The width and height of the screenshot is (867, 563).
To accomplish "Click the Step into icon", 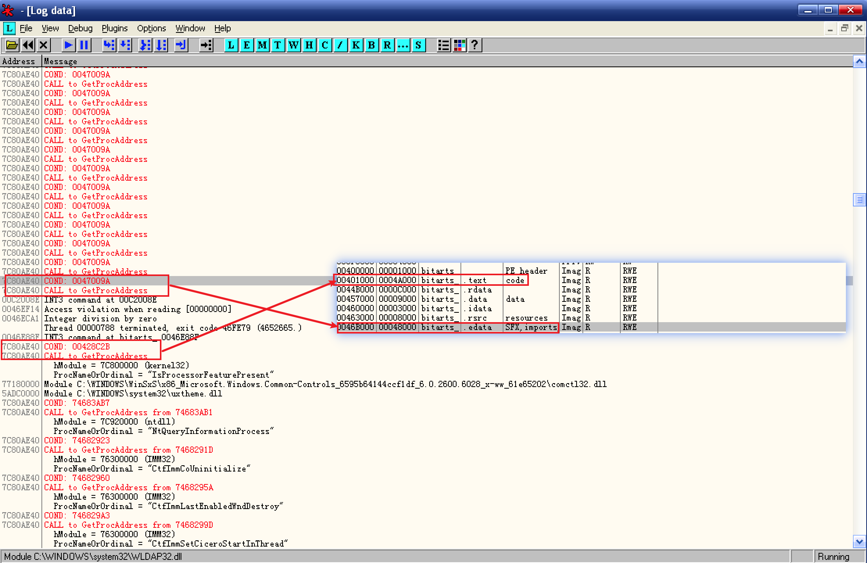I will click(x=109, y=45).
